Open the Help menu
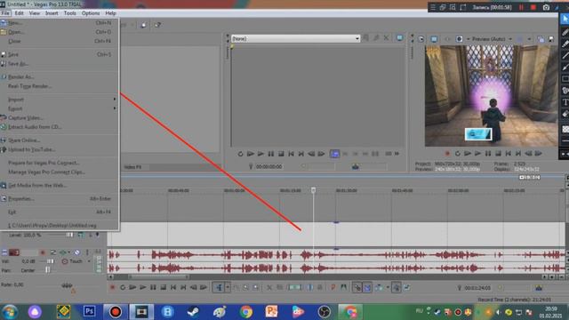 (x=110, y=13)
